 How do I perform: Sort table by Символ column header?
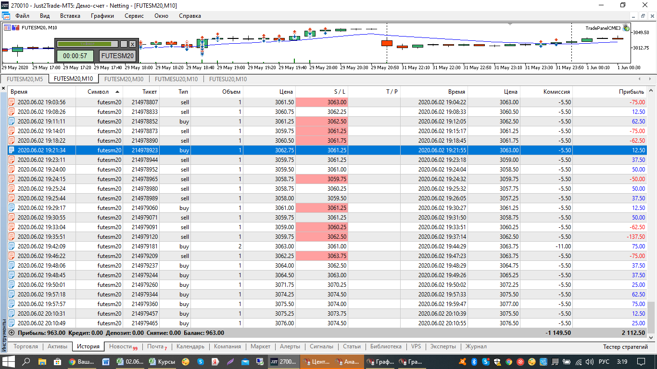[99, 91]
